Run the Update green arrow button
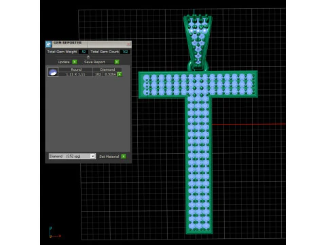This screenshot has height=245, width=326. pyautogui.click(x=75, y=62)
